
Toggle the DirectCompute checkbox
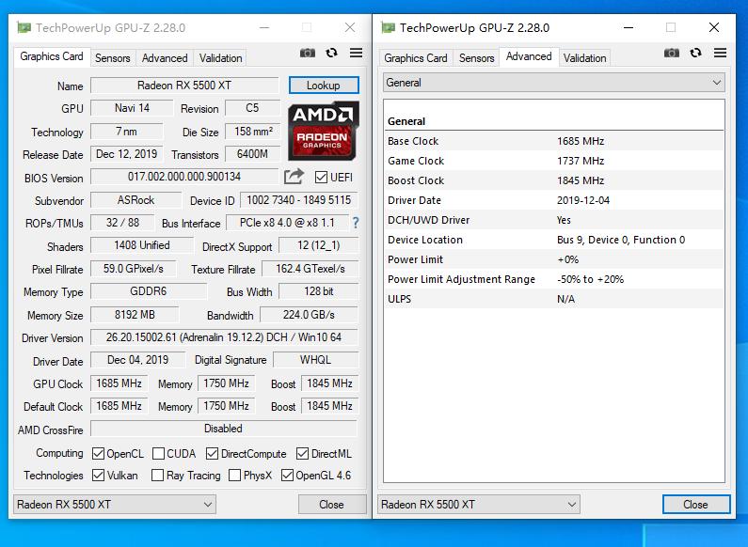pyautogui.click(x=213, y=454)
